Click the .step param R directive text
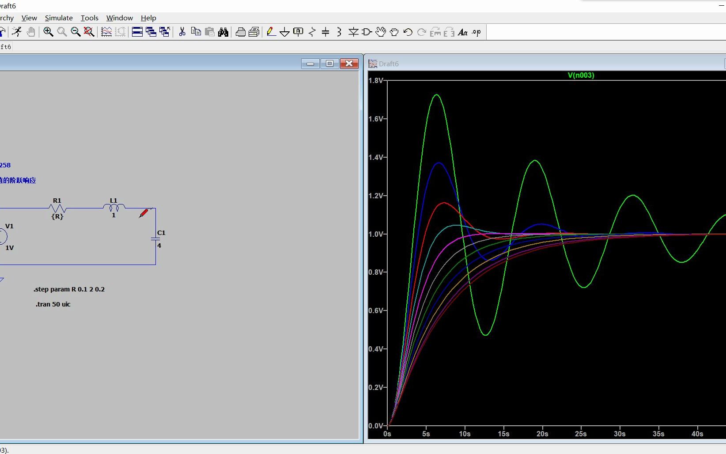 coord(69,289)
